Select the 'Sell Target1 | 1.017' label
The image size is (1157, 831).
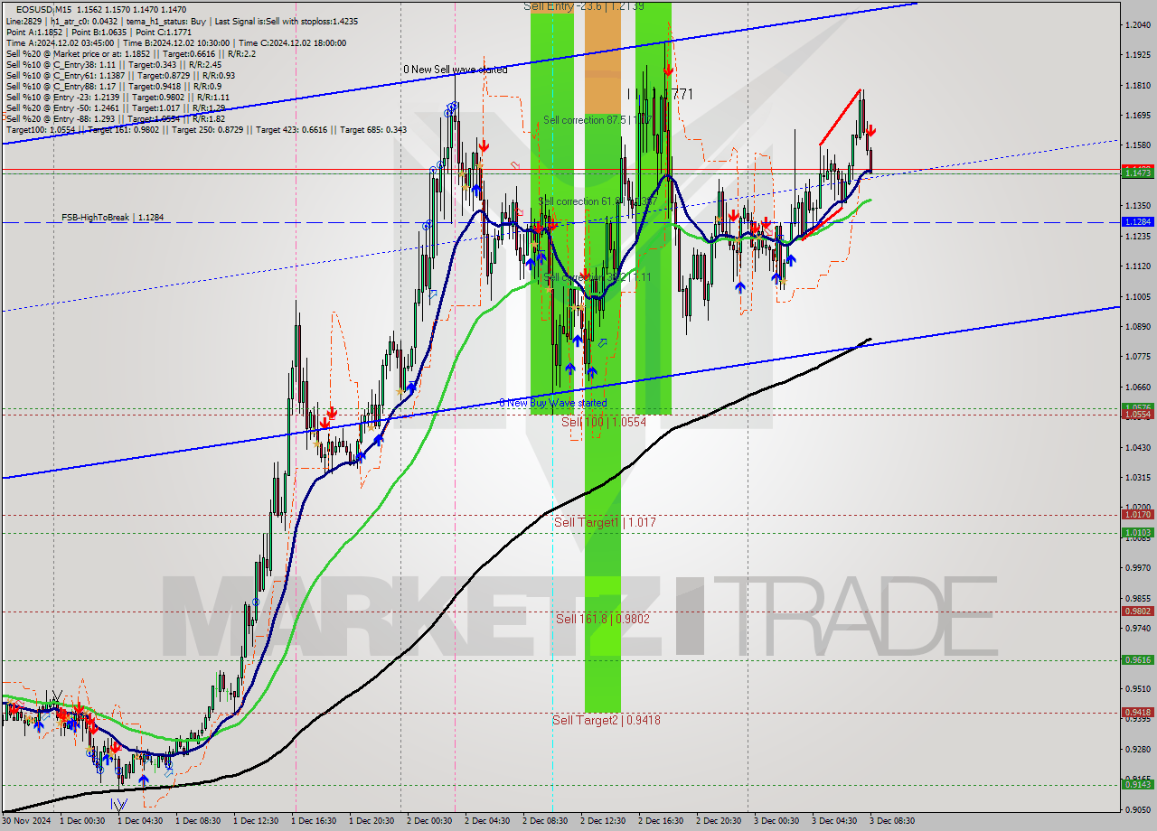605,522
